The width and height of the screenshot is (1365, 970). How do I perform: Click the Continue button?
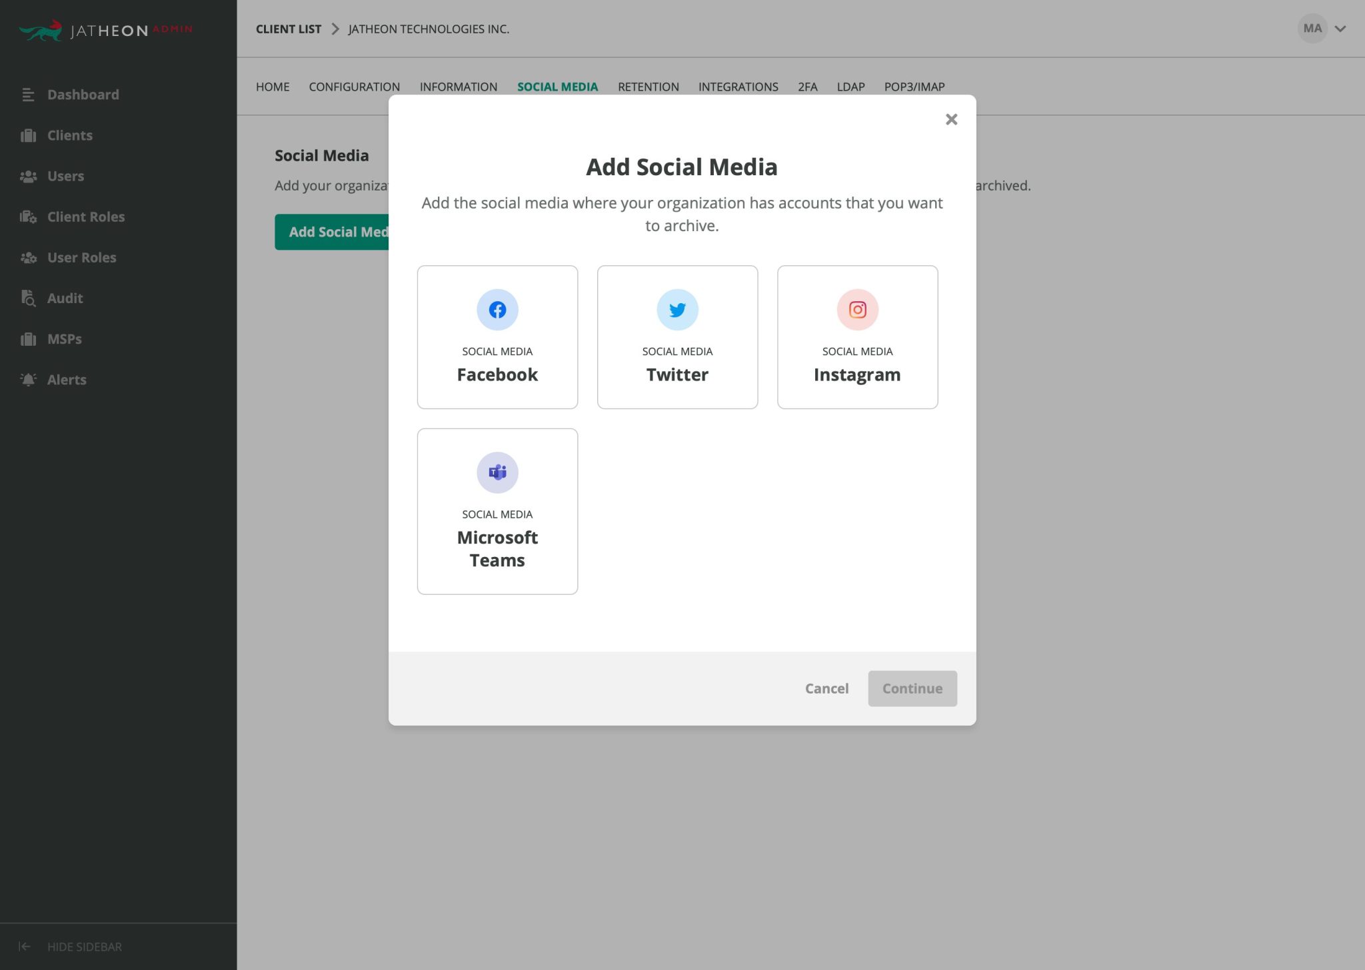click(x=912, y=688)
